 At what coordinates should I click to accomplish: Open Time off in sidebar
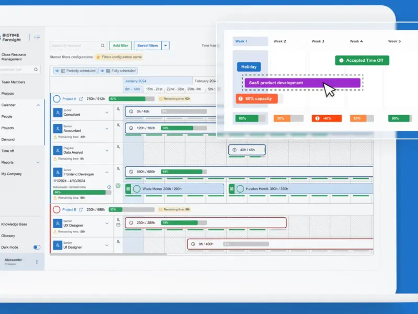pyautogui.click(x=7, y=151)
